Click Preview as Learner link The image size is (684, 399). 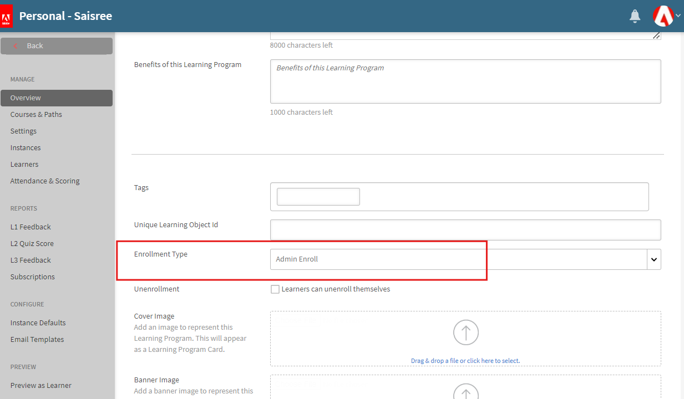40,386
